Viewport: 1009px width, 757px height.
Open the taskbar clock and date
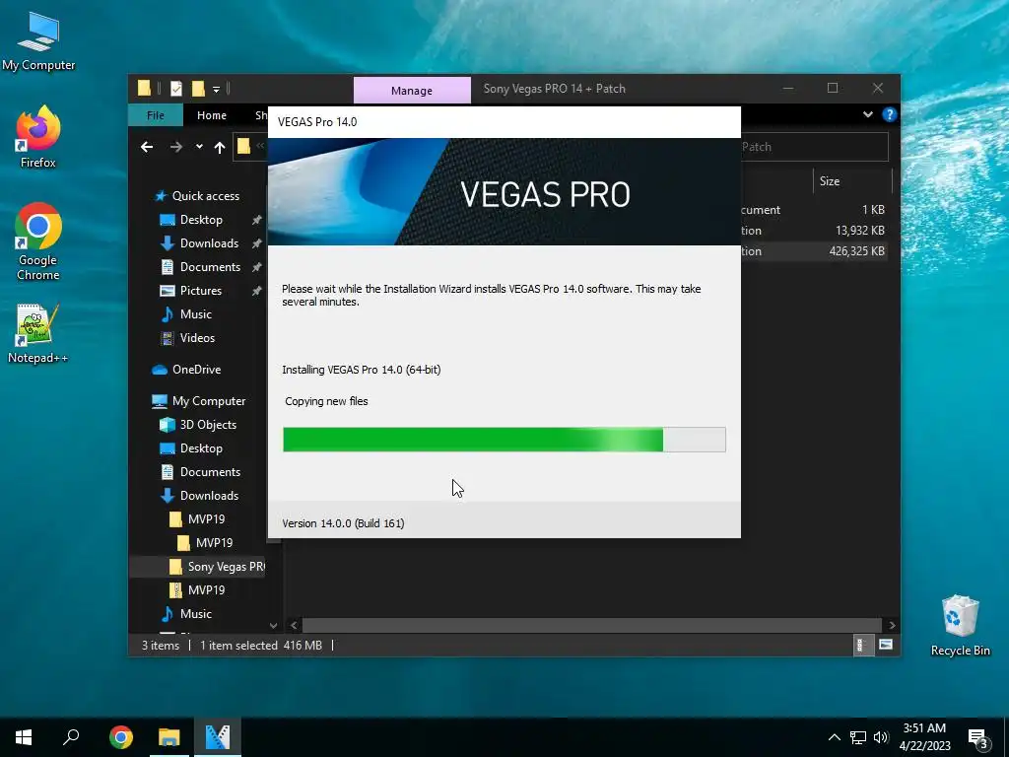tap(924, 737)
